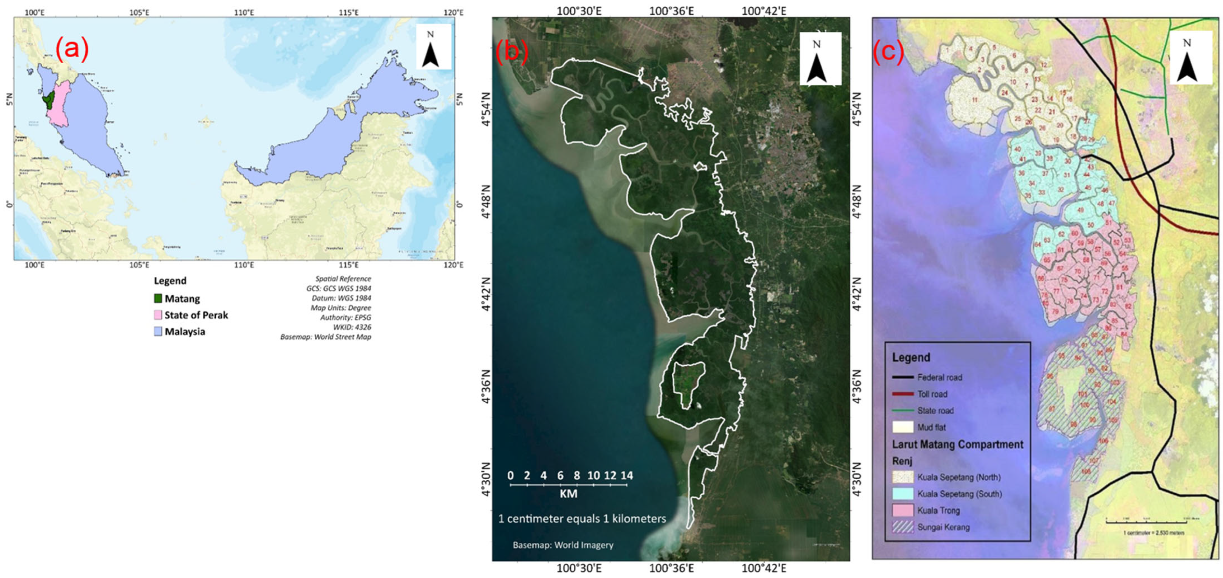Click the Federal road black line symbol
Screen dimensions: 1223x578
coord(902,378)
